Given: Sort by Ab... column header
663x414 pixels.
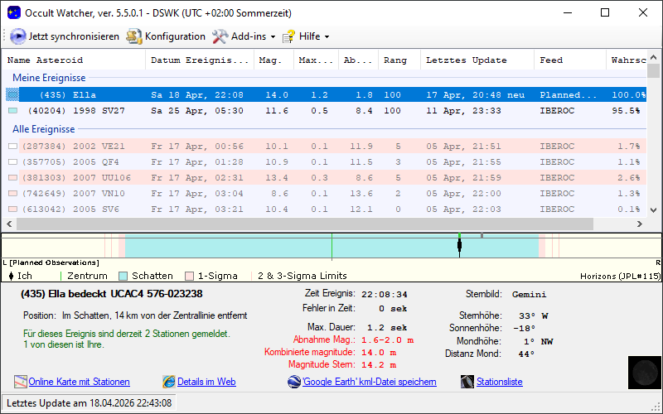Looking at the screenshot, I should coord(358,60).
